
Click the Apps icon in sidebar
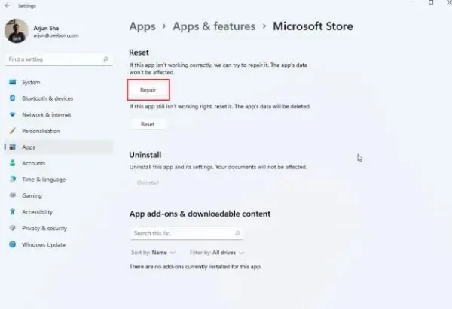coord(12,147)
